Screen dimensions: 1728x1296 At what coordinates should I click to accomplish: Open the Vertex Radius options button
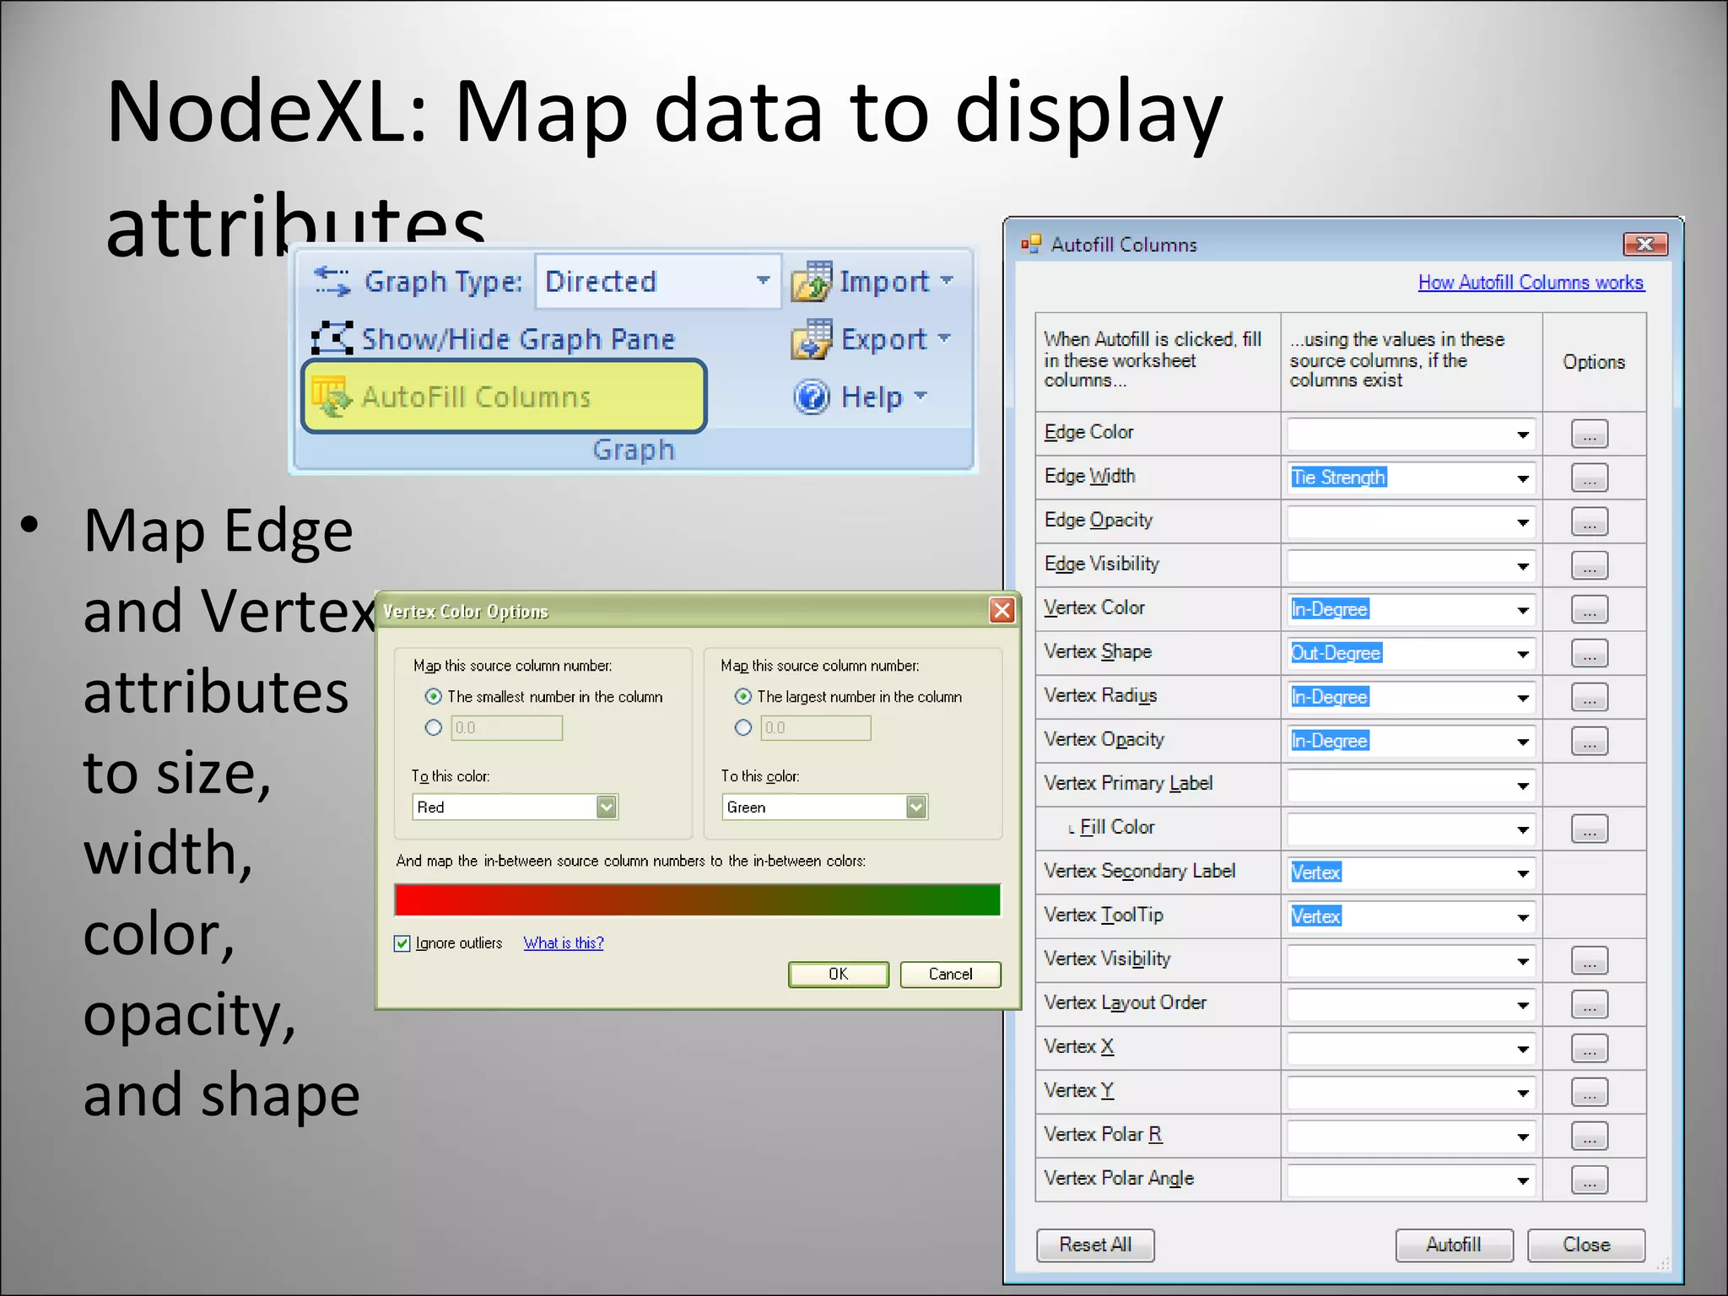tap(1589, 697)
